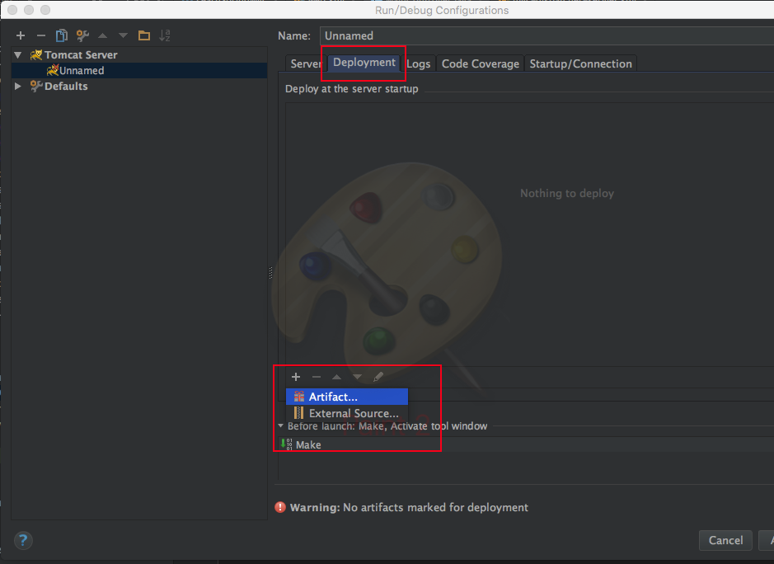Image resolution: width=774 pixels, height=564 pixels.
Task: Click the panel splitter handle
Action: point(270,273)
